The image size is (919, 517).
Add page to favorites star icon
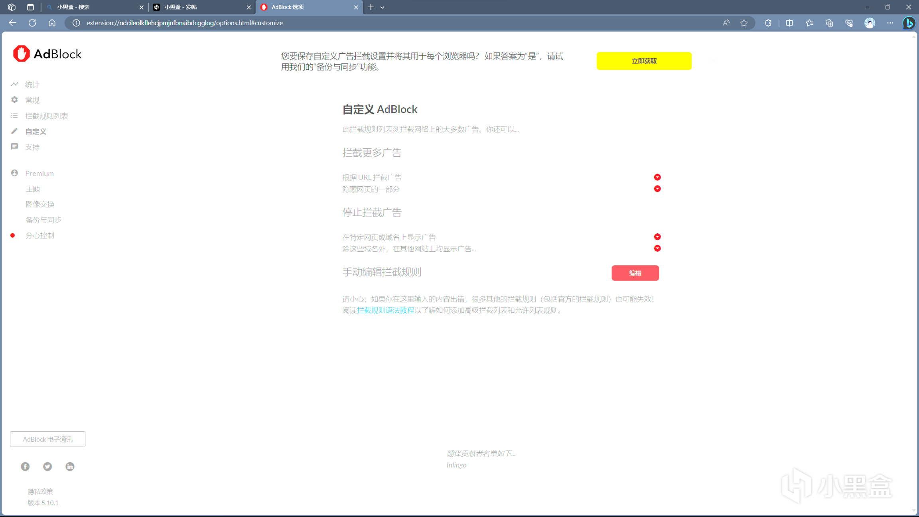coord(744,23)
